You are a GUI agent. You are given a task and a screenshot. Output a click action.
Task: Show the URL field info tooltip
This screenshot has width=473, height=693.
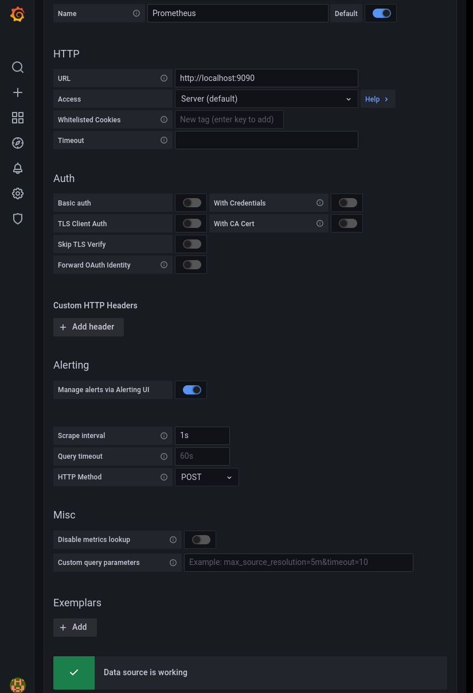pos(163,78)
